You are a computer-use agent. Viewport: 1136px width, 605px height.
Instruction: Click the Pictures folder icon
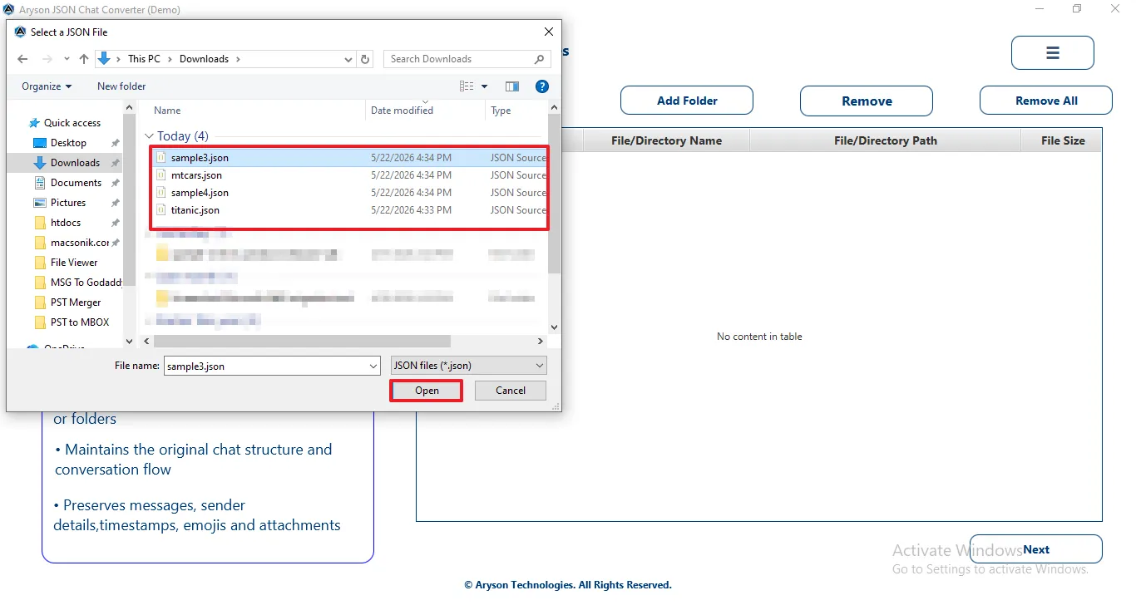click(x=39, y=203)
